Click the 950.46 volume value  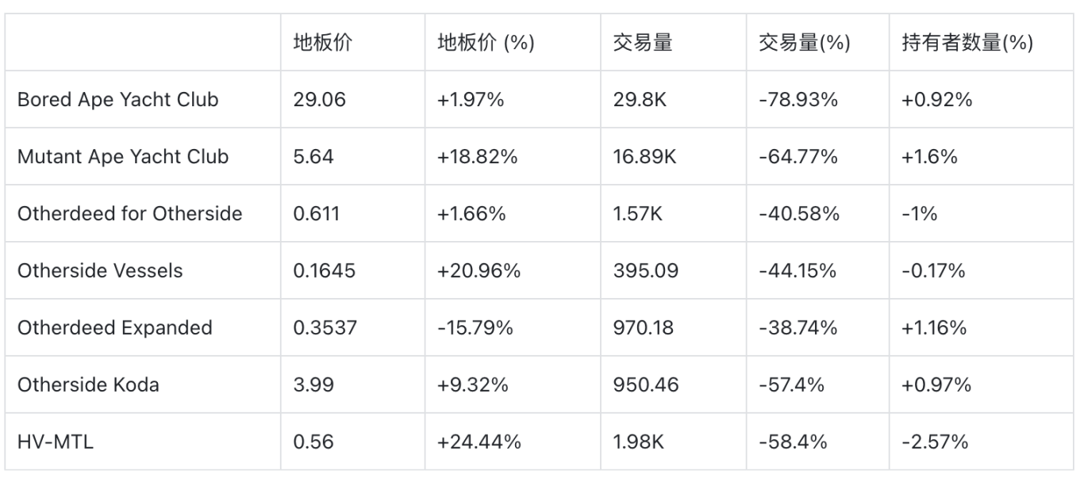coord(643,385)
